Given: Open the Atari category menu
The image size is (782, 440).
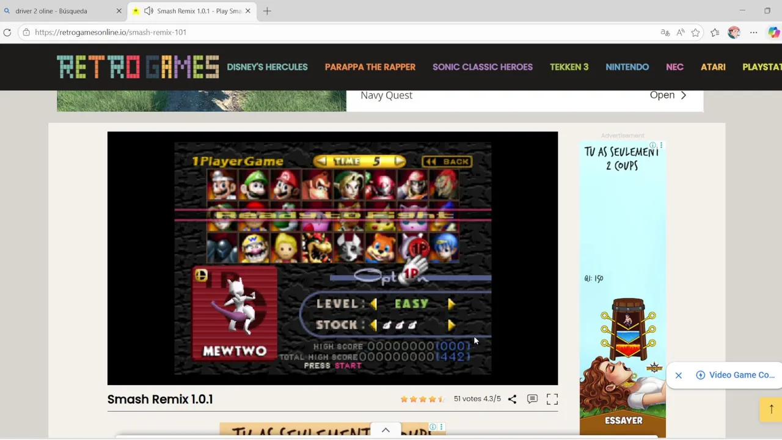Looking at the screenshot, I should coord(713,67).
